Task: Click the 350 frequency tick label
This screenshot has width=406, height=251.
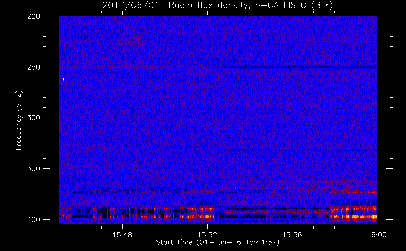Action: pyautogui.click(x=33, y=169)
